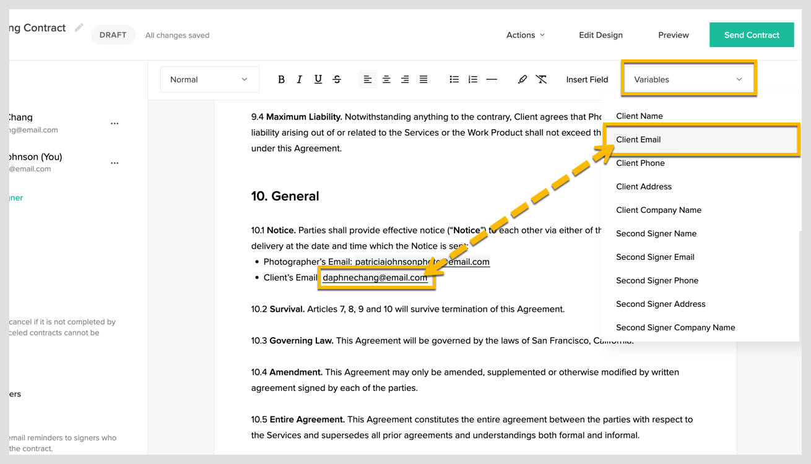811x464 pixels.
Task: Expand the Actions menu
Action: 526,35
